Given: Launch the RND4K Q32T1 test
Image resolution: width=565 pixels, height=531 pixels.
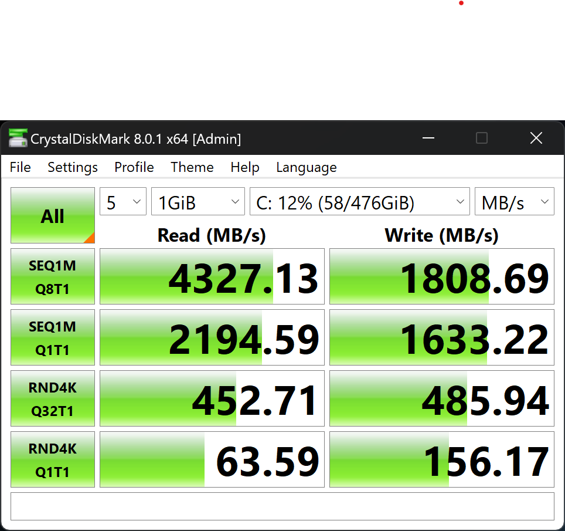Looking at the screenshot, I should pos(53,398).
